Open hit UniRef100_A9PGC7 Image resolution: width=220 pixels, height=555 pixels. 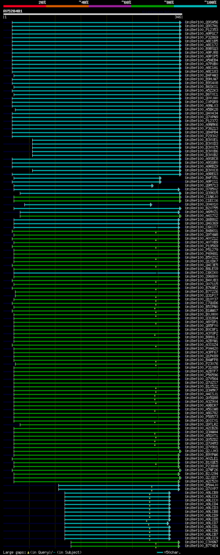coord(201,34)
